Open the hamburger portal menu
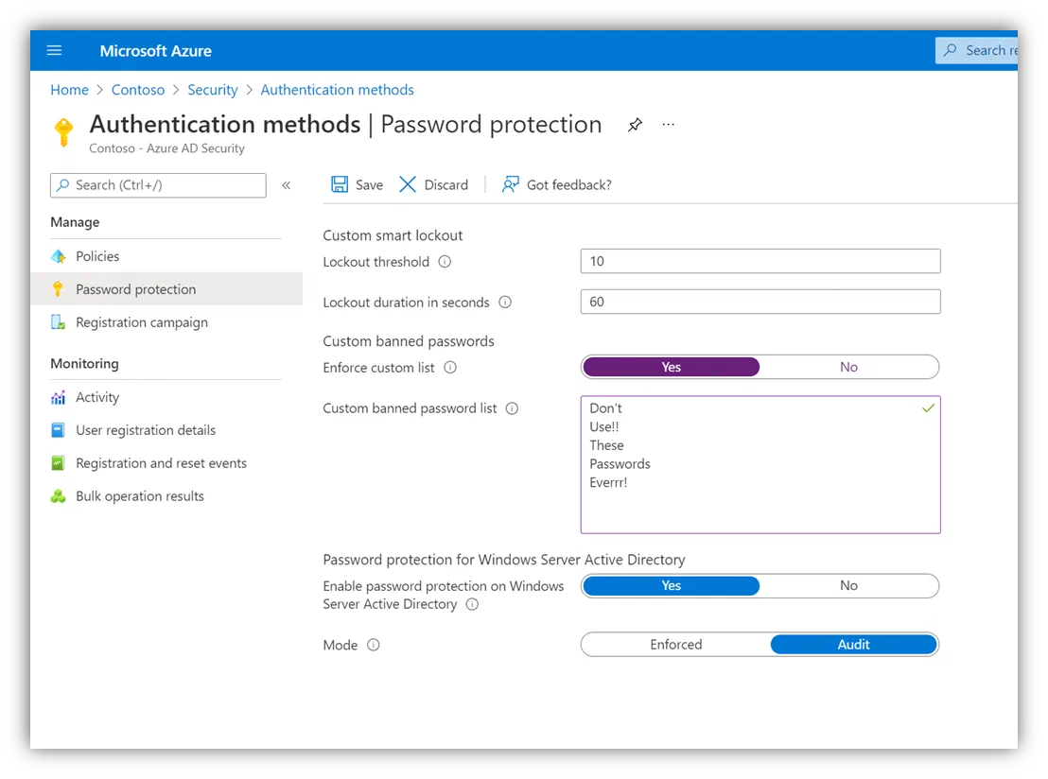This screenshot has width=1048, height=779. point(54,50)
